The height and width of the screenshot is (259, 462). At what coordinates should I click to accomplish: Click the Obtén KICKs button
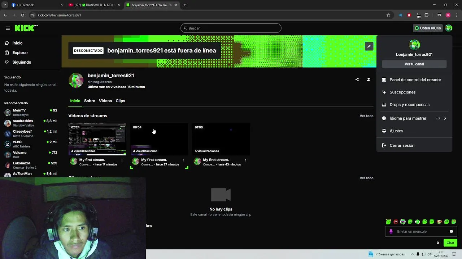click(428, 28)
